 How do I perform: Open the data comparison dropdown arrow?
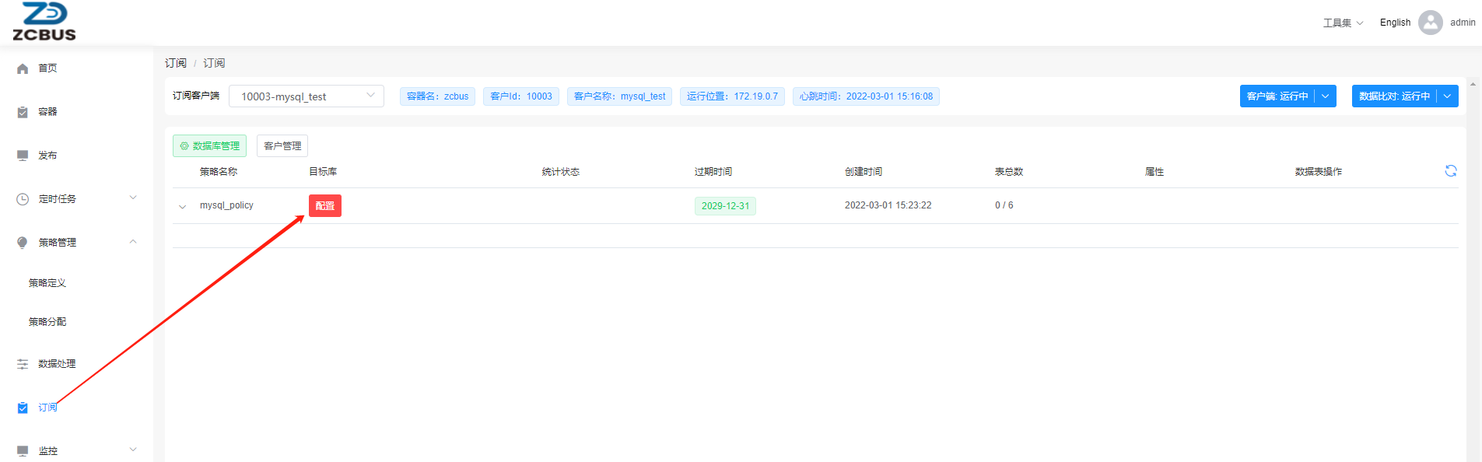click(1447, 96)
